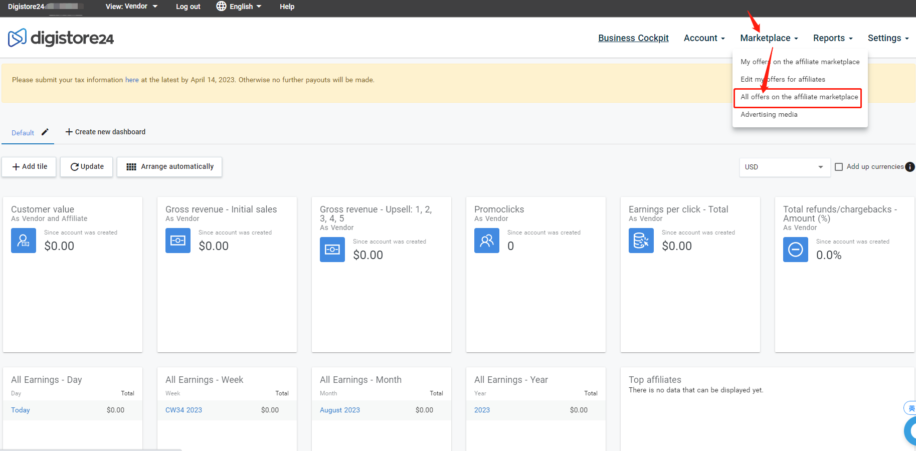Open the CW34 2023 link
This screenshot has height=451, width=916.
(184, 410)
